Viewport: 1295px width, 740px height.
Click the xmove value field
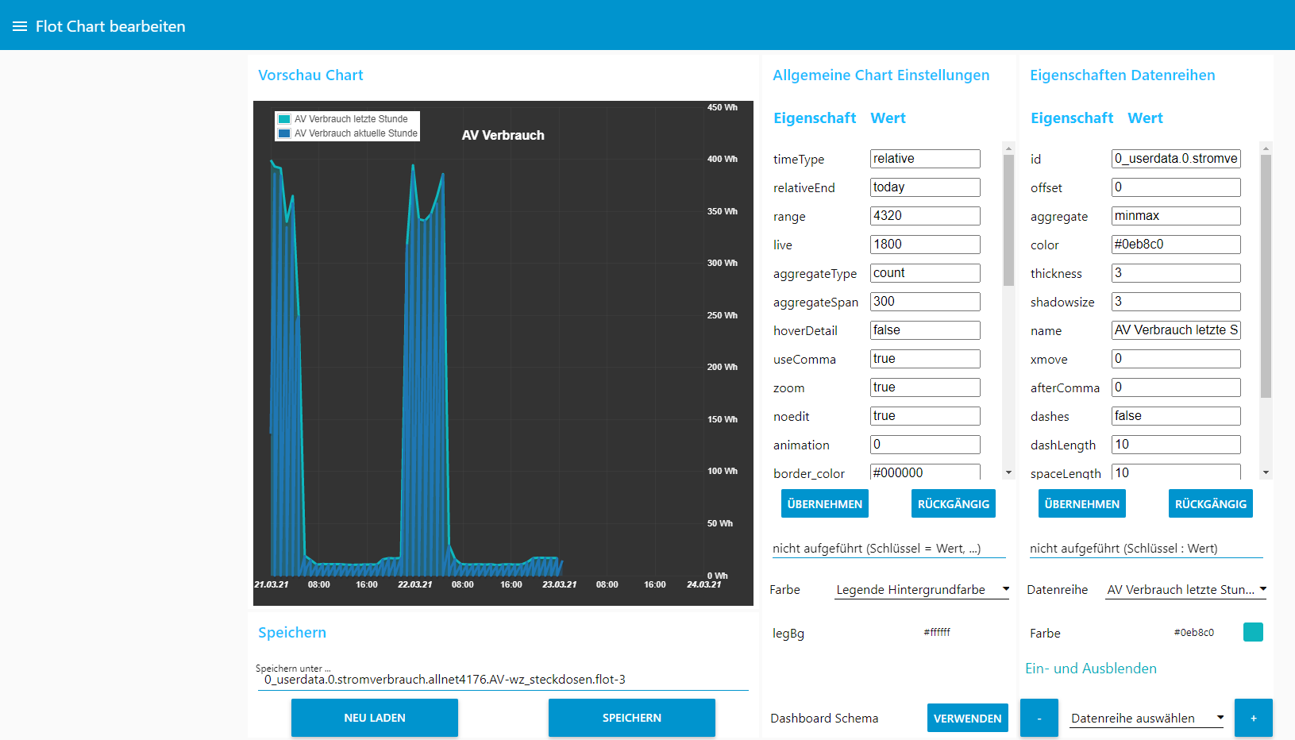coord(1176,359)
